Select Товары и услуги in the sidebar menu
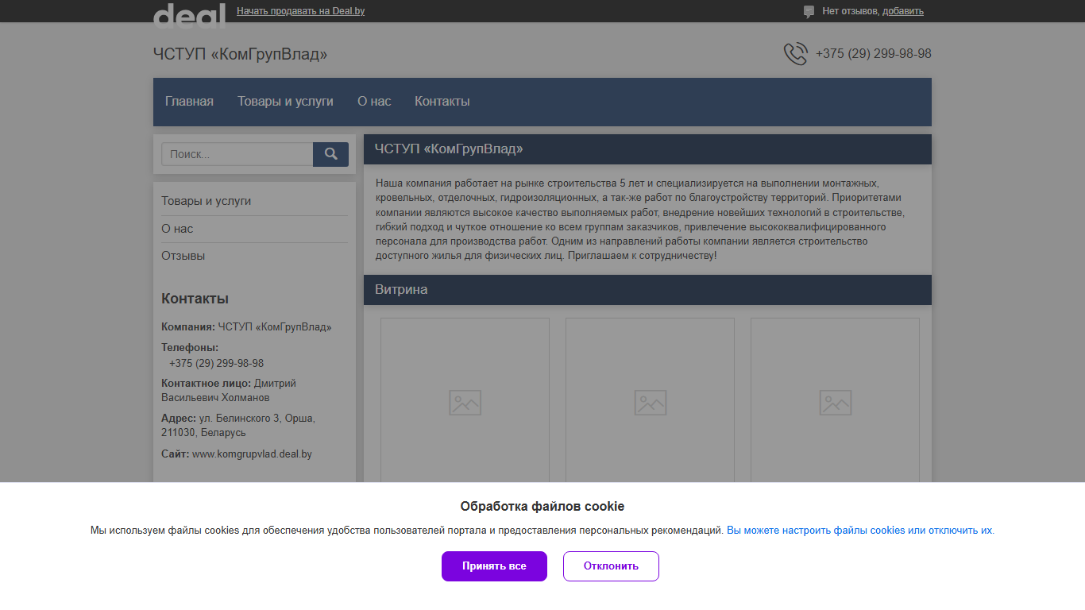Screen dimensions: 1085x610 pyautogui.click(x=206, y=201)
